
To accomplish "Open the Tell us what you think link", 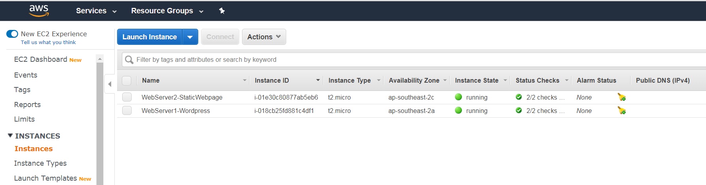I will pos(48,42).
